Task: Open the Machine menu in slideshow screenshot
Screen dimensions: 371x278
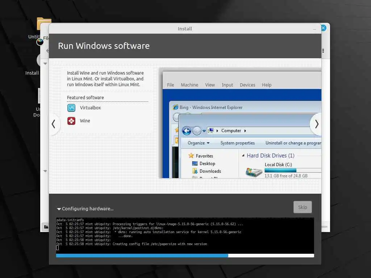Action: click(189, 85)
